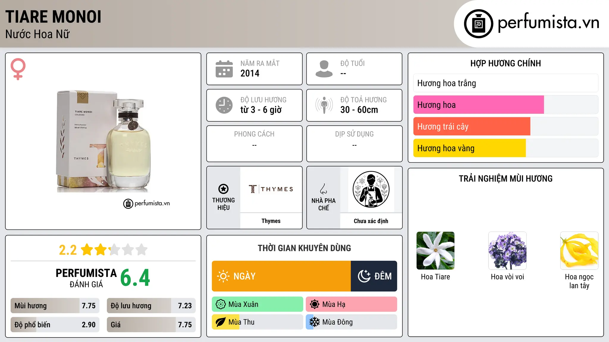Click the Hoa ngọc lan tây caption
Screen dimensions: 609x342
[579, 281]
